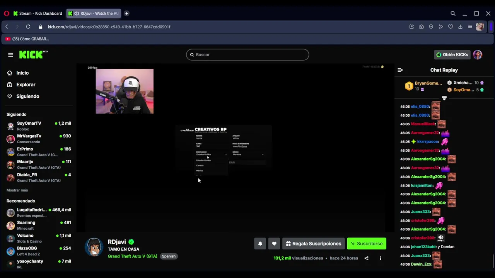This screenshot has width=495, height=278.
Task: Go back with the browser back arrow
Action: pos(7,27)
